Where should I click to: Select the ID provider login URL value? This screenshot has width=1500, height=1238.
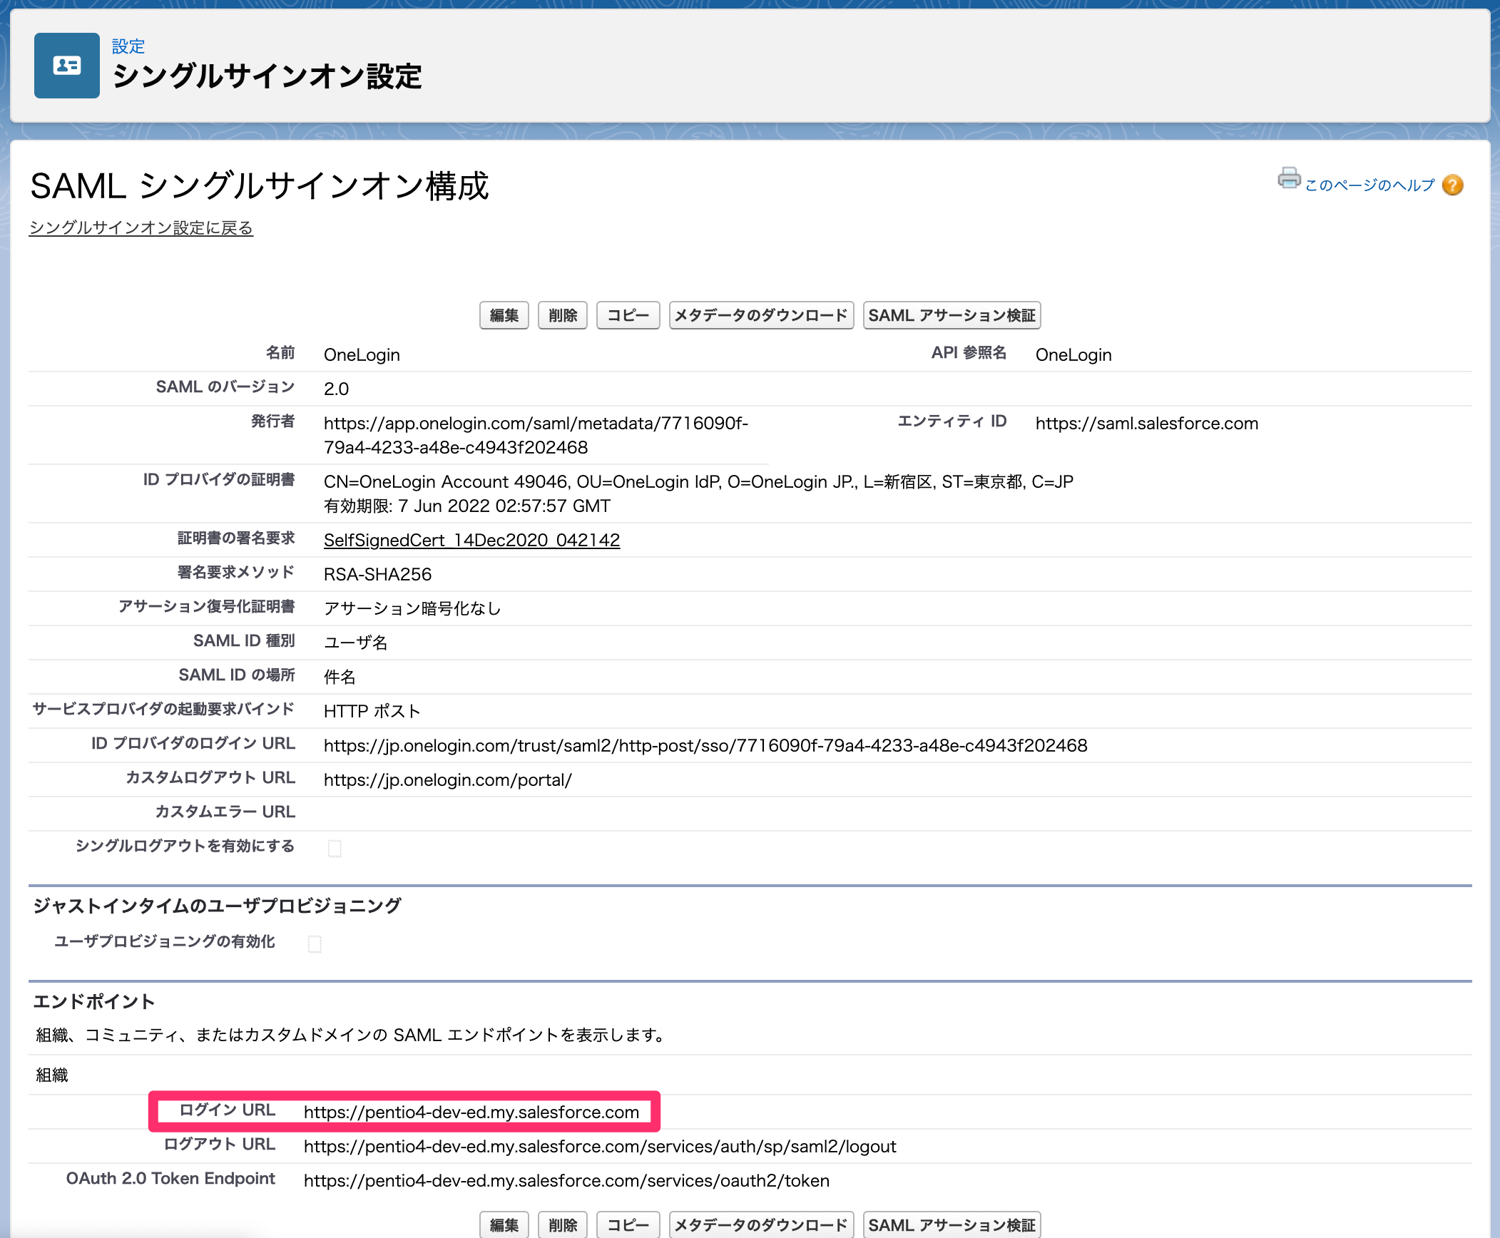pos(705,746)
